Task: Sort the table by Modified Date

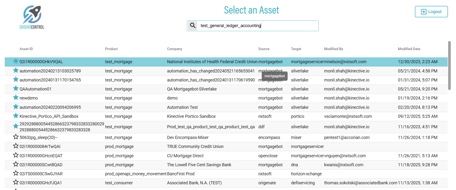Action: [x=409, y=49]
